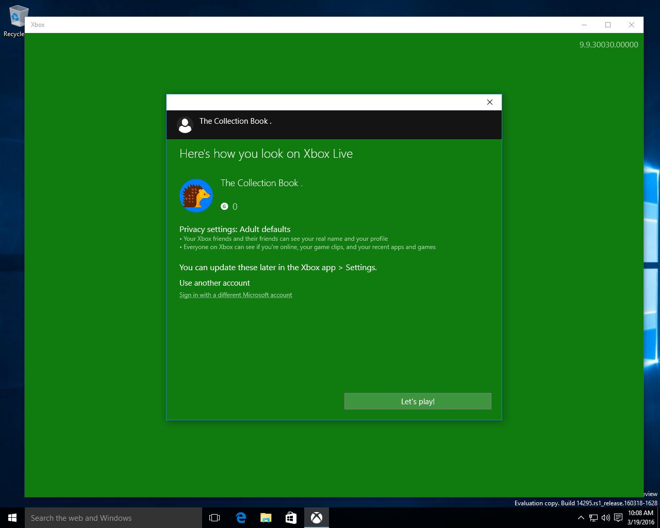Click 'Privacy settings: Adult defaults' text

235,229
